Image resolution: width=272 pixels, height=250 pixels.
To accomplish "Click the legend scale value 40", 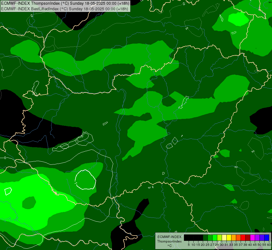I will (250, 245).
